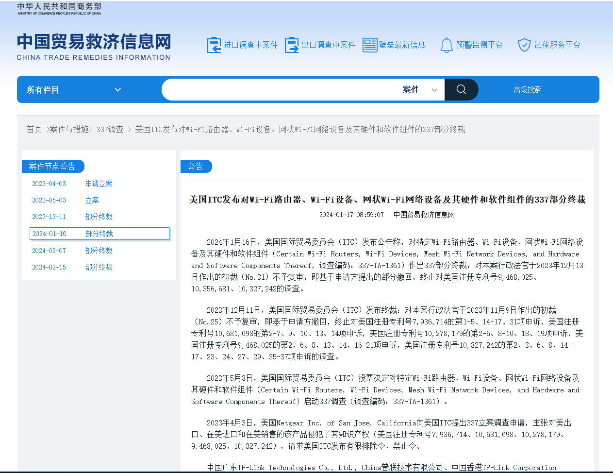613x473 pixels.
Task: Open the 出口调查中案件 link
Action: tap(328, 45)
